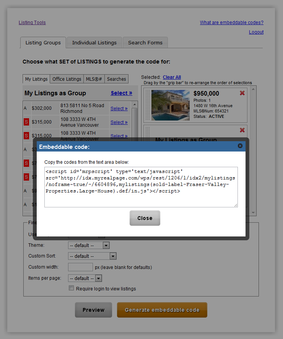Switch to Listing Groups tab

click(x=43, y=42)
